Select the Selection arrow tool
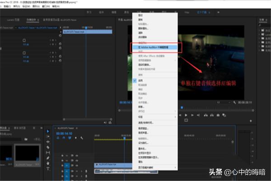This screenshot has height=181, width=271. [x=48, y=131]
